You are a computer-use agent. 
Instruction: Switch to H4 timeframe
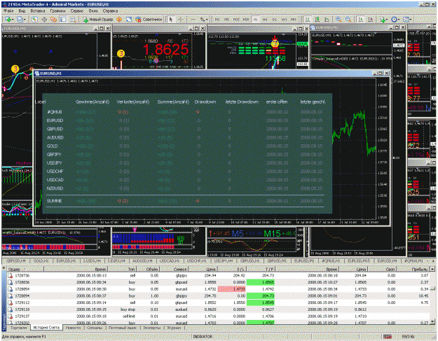(x=265, y=19)
